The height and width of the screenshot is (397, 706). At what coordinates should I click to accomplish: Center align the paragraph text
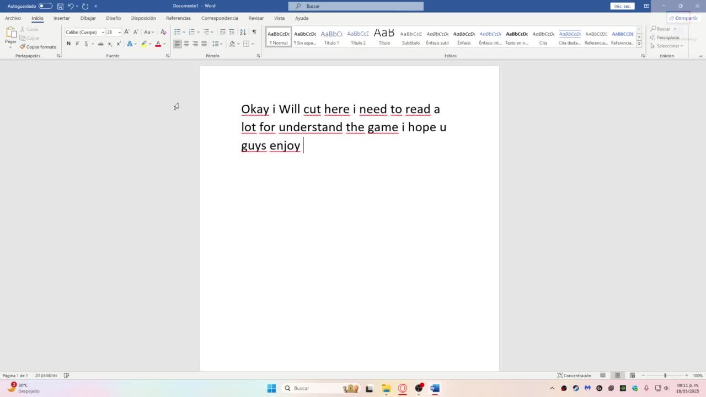coord(186,44)
